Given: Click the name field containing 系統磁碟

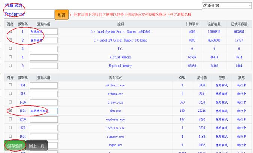Looking at the screenshot, I should [43, 32].
